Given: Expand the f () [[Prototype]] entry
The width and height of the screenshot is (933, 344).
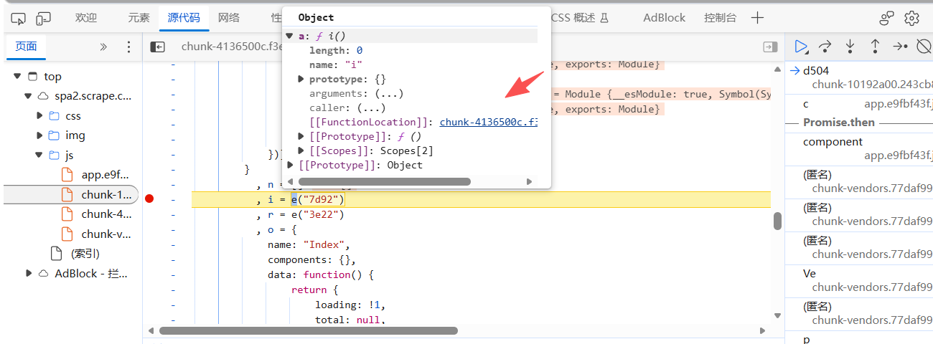Looking at the screenshot, I should (301, 136).
